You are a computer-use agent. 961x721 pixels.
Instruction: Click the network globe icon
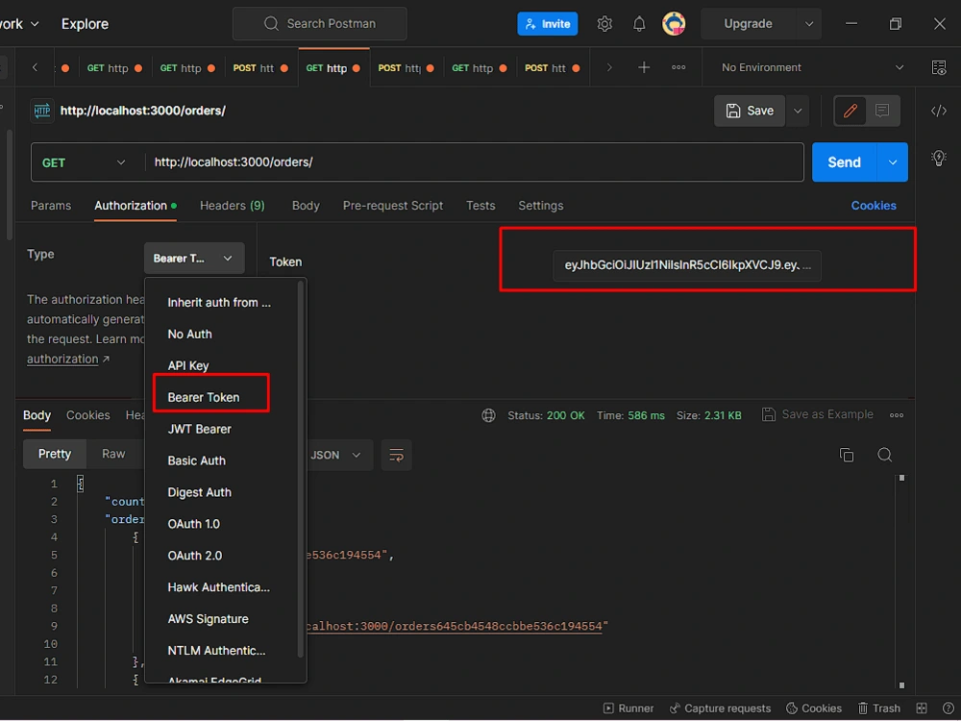(x=488, y=415)
